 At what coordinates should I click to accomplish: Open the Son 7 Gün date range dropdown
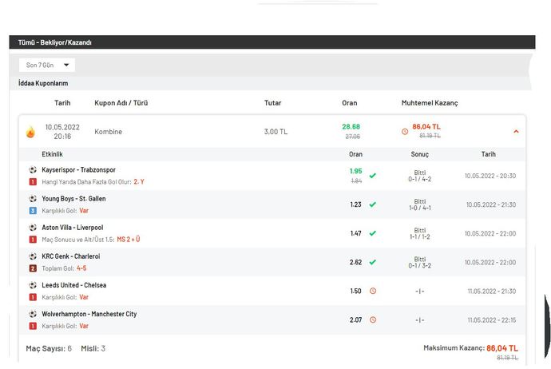[47, 65]
